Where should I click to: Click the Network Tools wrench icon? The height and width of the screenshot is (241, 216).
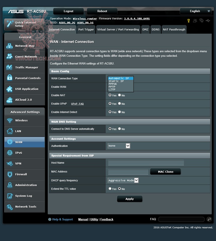[10, 207]
